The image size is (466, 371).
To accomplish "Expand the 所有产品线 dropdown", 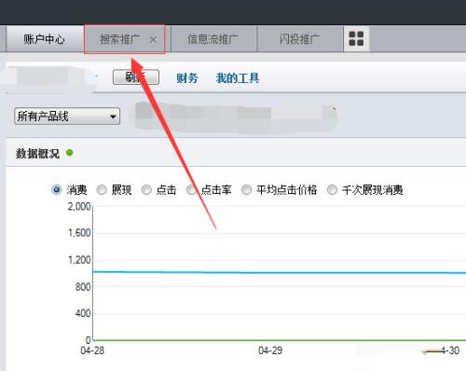I will click(67, 117).
